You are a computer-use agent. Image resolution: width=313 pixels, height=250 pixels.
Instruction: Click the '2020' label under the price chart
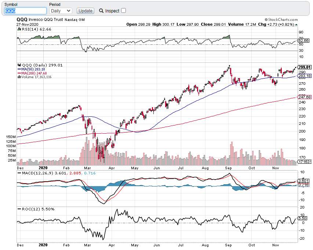pos(43,168)
